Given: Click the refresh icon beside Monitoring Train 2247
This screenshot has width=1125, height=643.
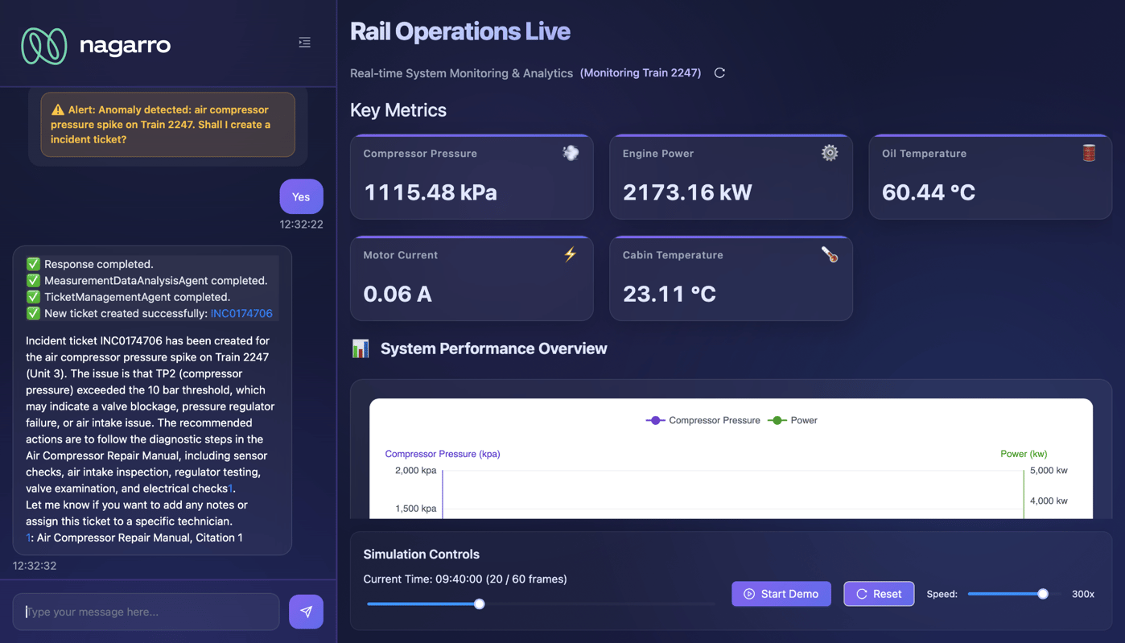Looking at the screenshot, I should pos(719,73).
